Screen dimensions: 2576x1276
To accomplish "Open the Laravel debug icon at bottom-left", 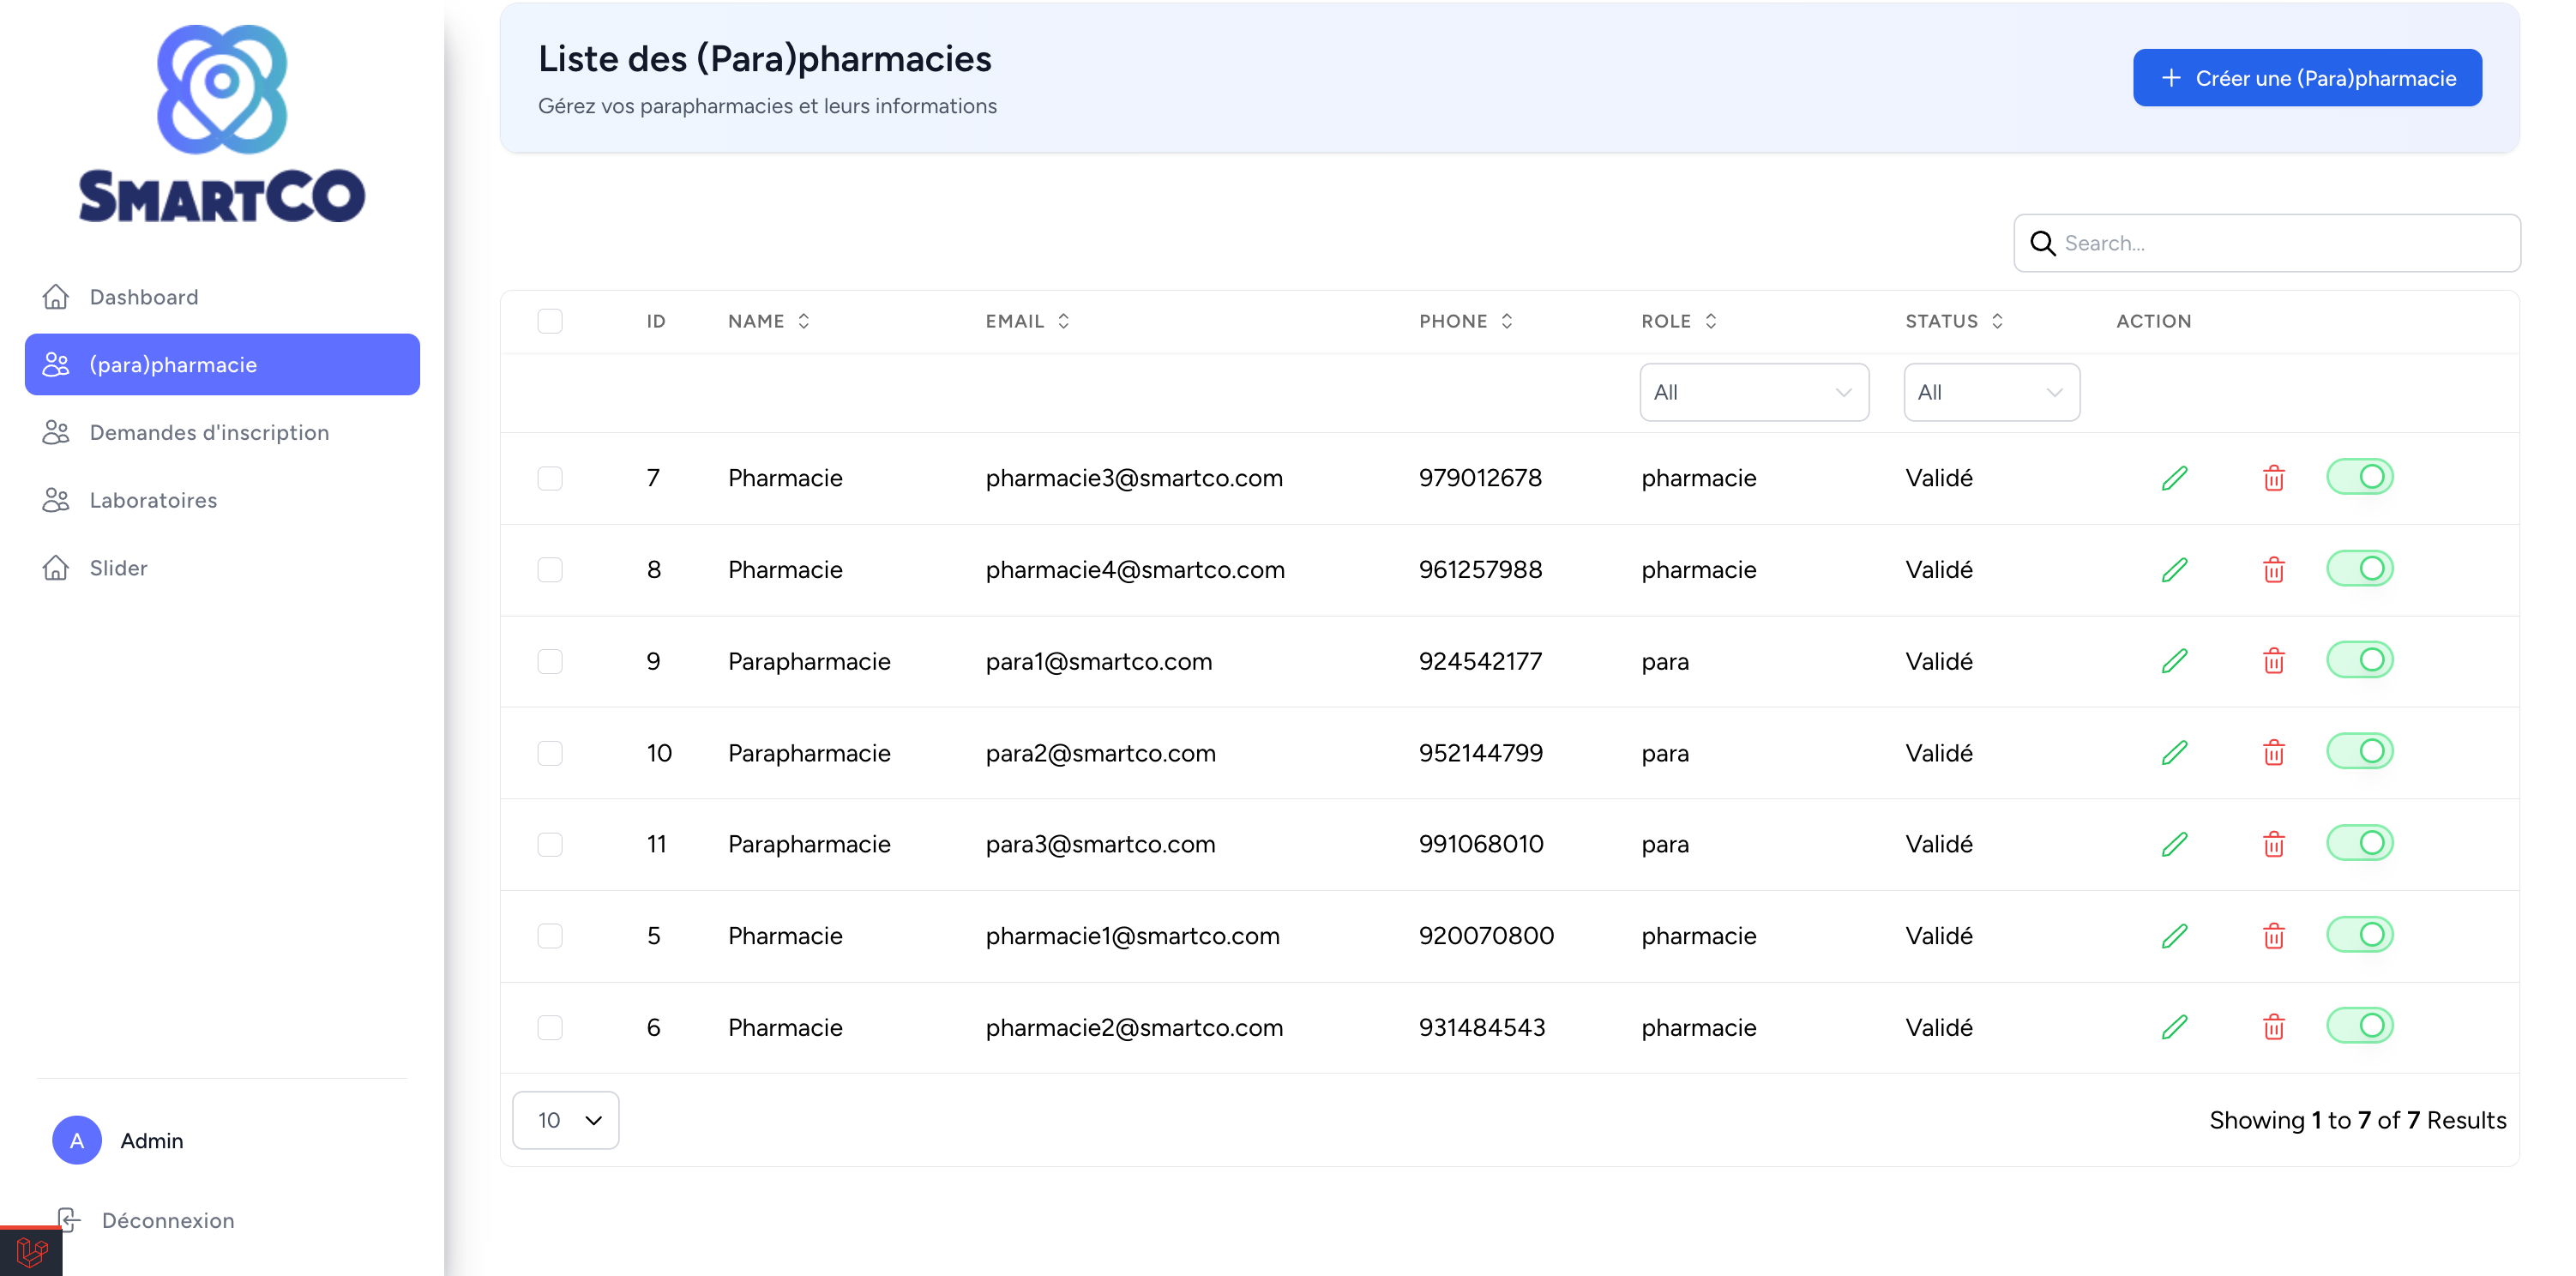I will (31, 1251).
